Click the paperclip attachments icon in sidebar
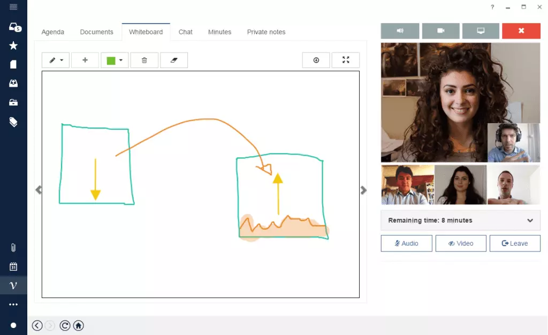This screenshot has width=548, height=335. pyautogui.click(x=13, y=248)
